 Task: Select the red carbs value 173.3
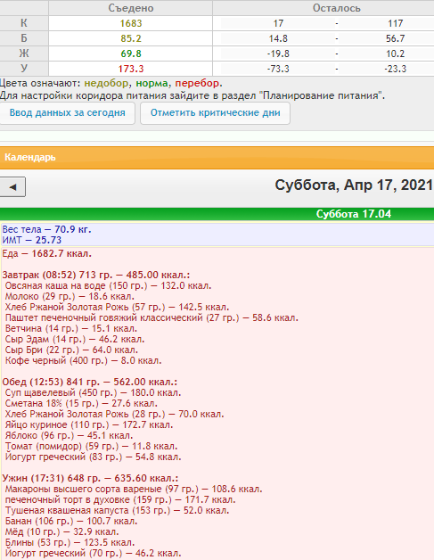(131, 69)
